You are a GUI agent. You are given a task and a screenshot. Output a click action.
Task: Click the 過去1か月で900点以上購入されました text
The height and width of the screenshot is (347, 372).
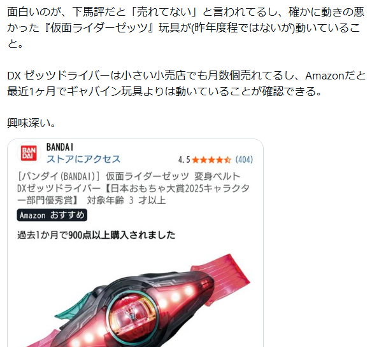pos(96,235)
